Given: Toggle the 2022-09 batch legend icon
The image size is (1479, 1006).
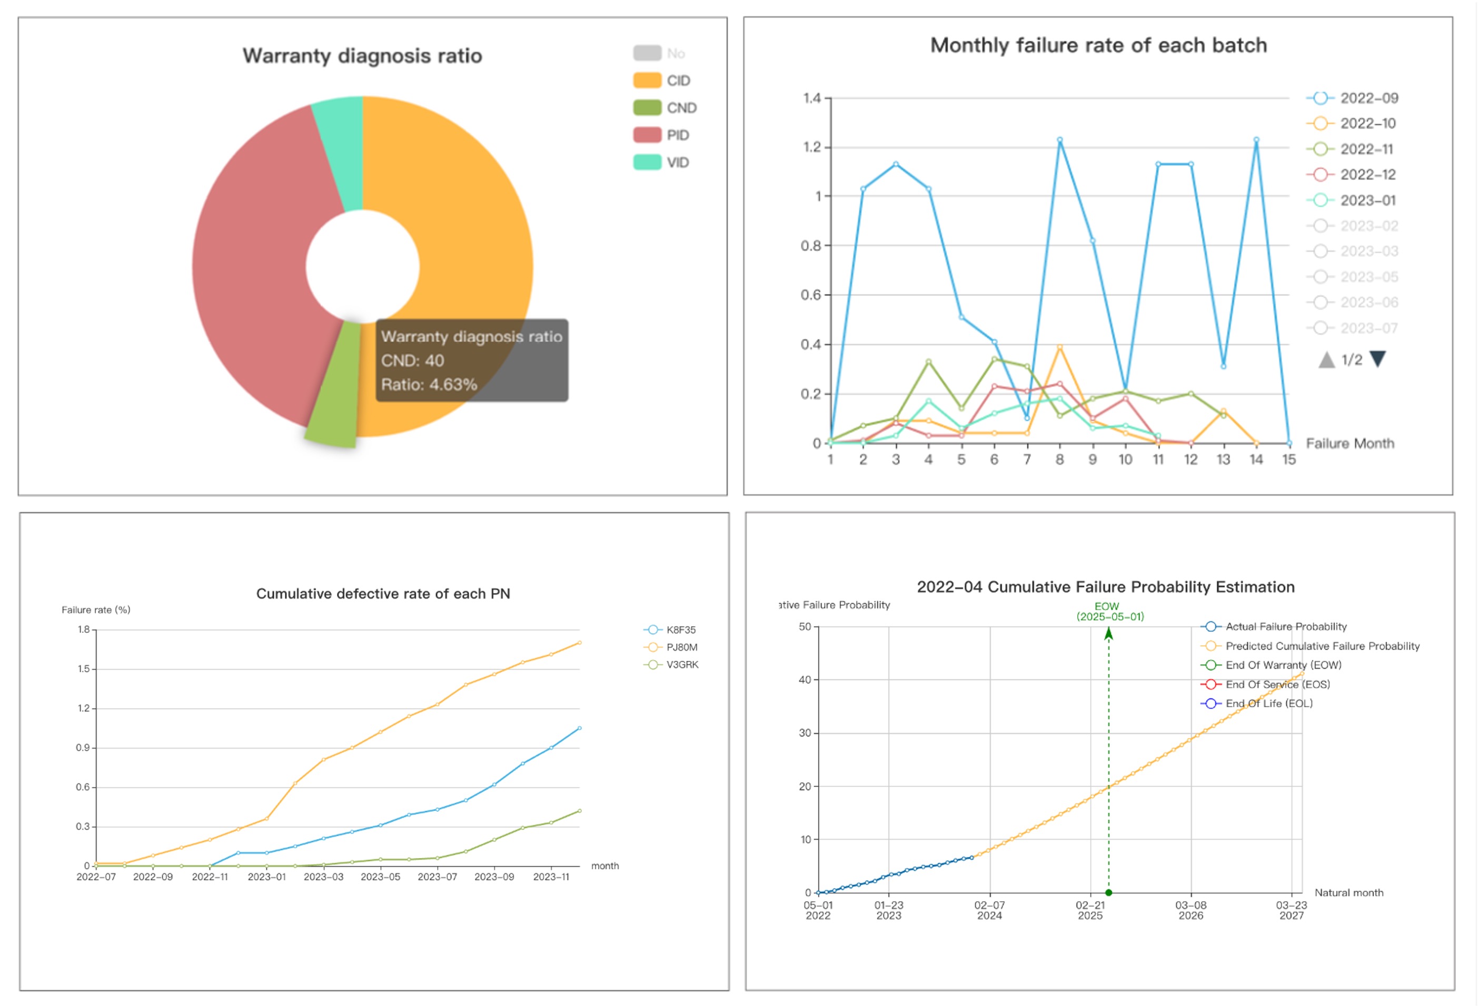Looking at the screenshot, I should pyautogui.click(x=1321, y=98).
